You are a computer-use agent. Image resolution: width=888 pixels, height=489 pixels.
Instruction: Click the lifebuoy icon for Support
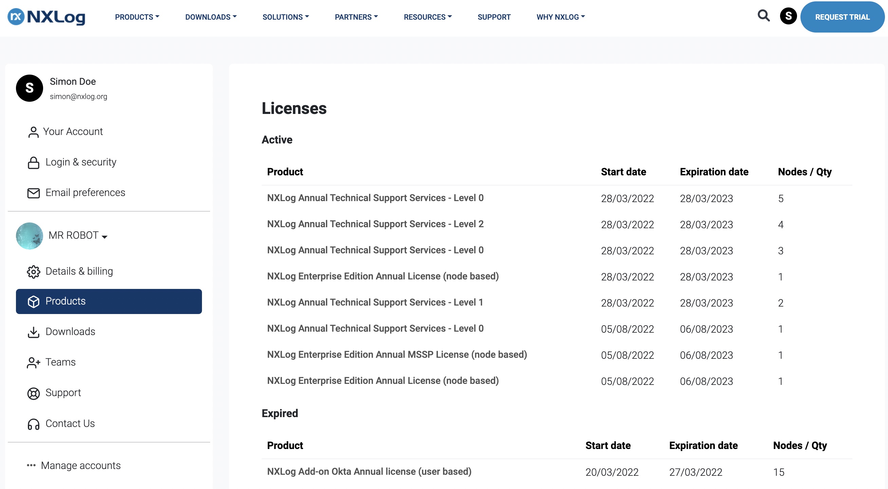[x=34, y=393]
